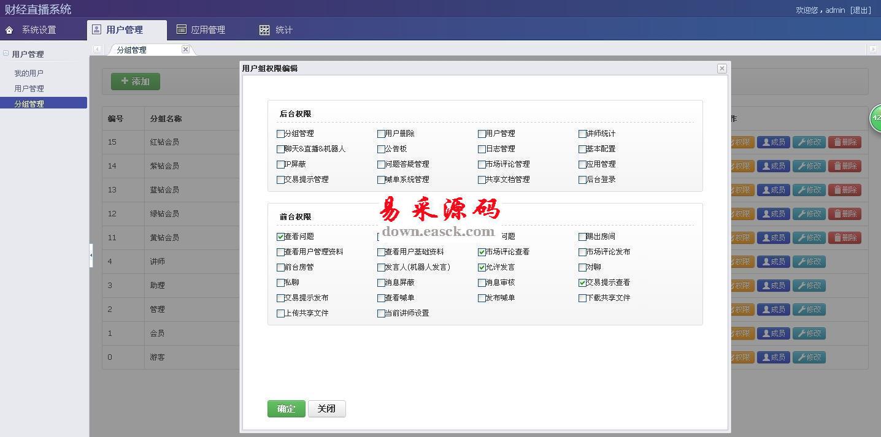Click the home icon beside 系统设置
The height and width of the screenshot is (437, 881).
pos(9,30)
